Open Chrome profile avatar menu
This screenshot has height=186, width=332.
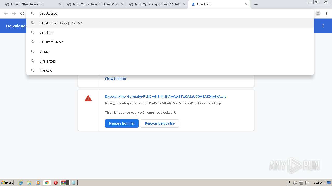point(318,13)
